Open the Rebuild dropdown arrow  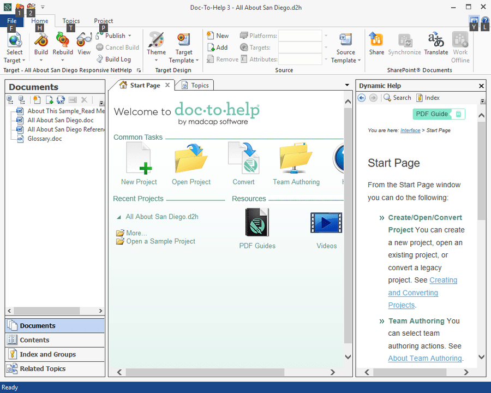(62, 60)
